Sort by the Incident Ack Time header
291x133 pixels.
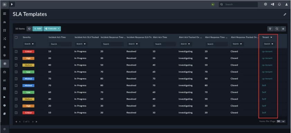[x=57, y=37]
